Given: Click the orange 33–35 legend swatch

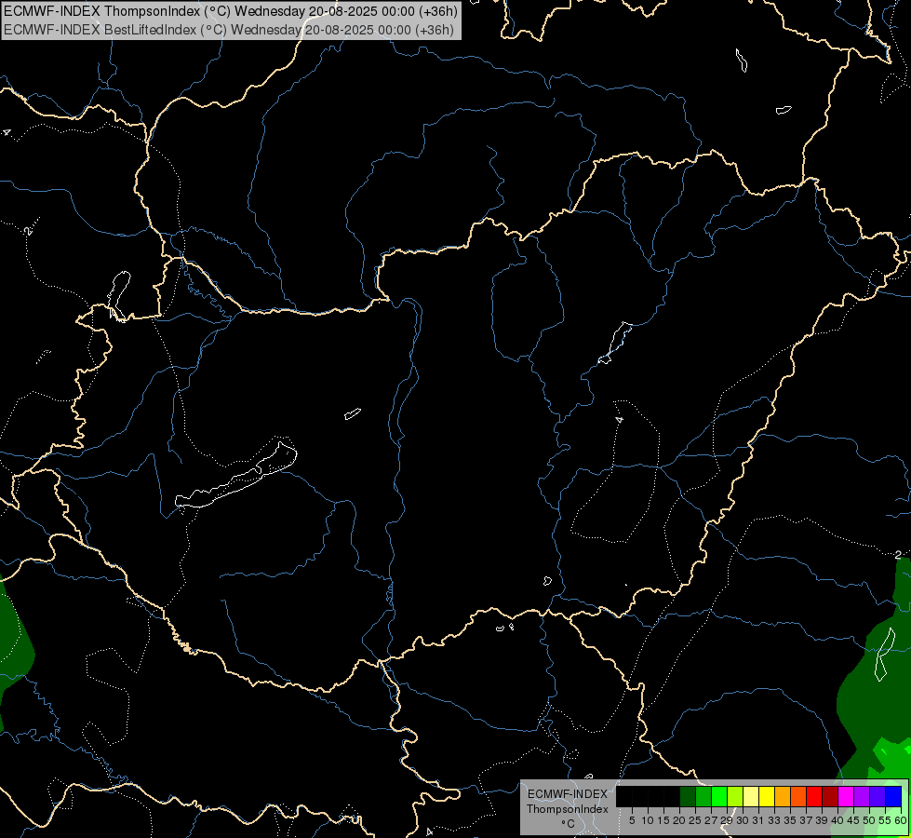Looking at the screenshot, I should click(x=783, y=796).
